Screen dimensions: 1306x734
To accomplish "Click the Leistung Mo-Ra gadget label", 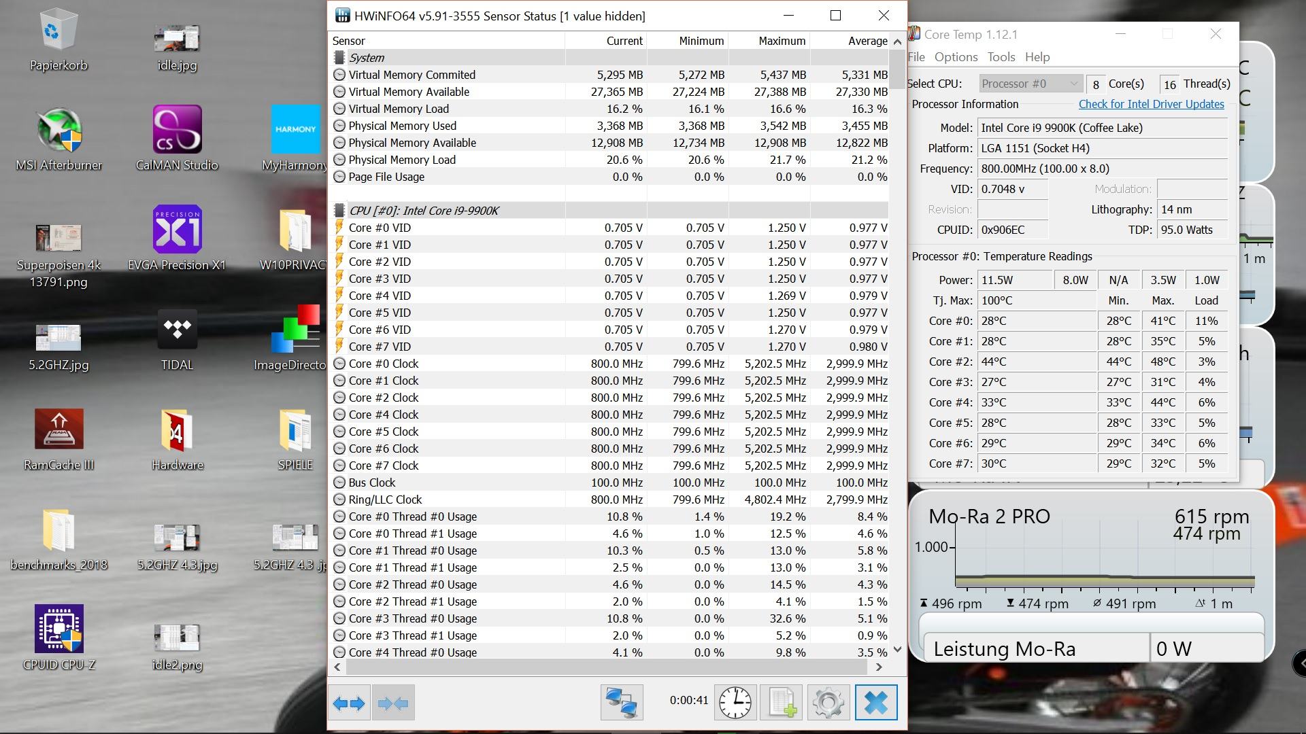I will point(1005,649).
